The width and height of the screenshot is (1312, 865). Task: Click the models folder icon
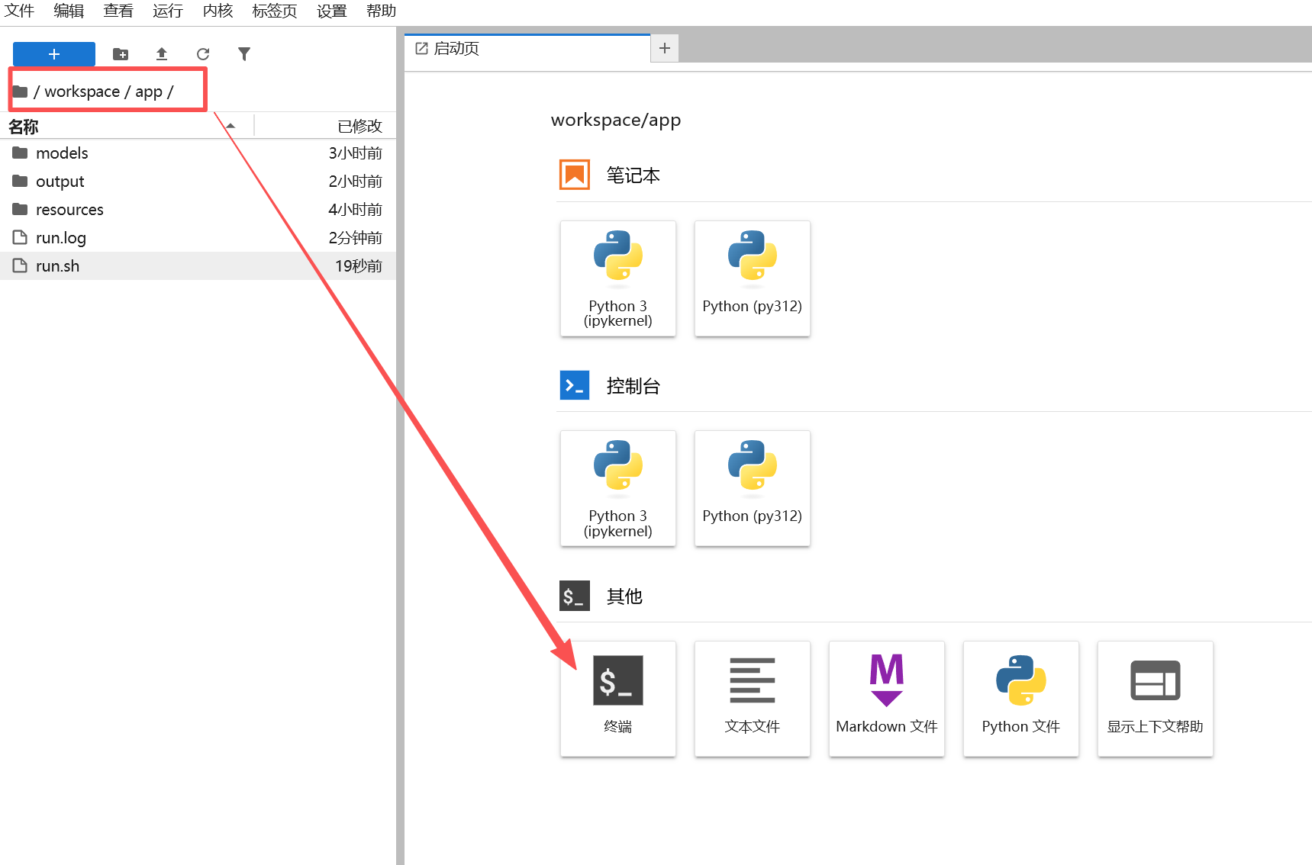[21, 153]
